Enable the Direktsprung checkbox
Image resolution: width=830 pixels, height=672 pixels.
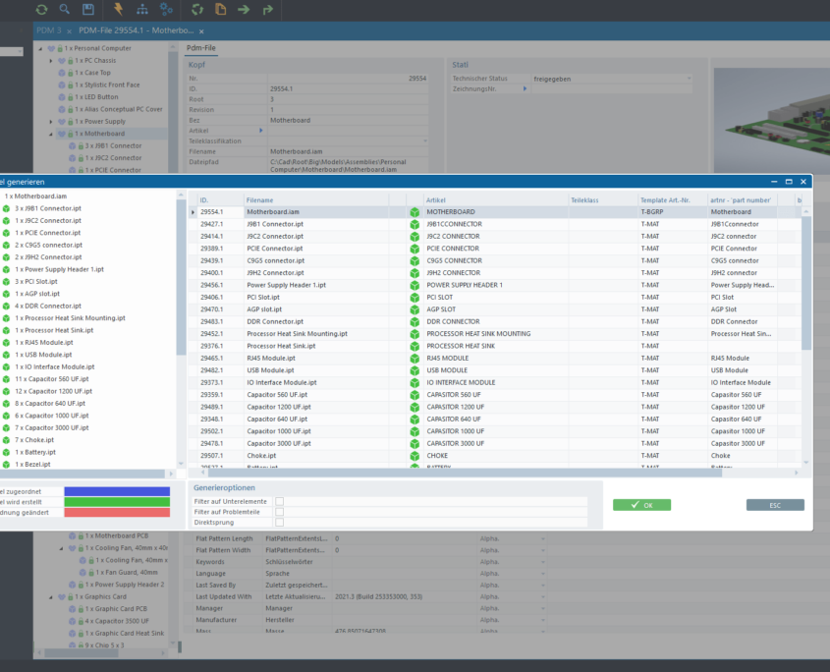click(x=280, y=524)
